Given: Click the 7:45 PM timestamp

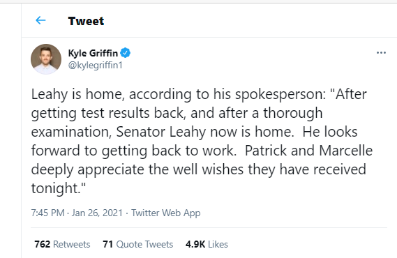Looking at the screenshot, I should point(47,213).
